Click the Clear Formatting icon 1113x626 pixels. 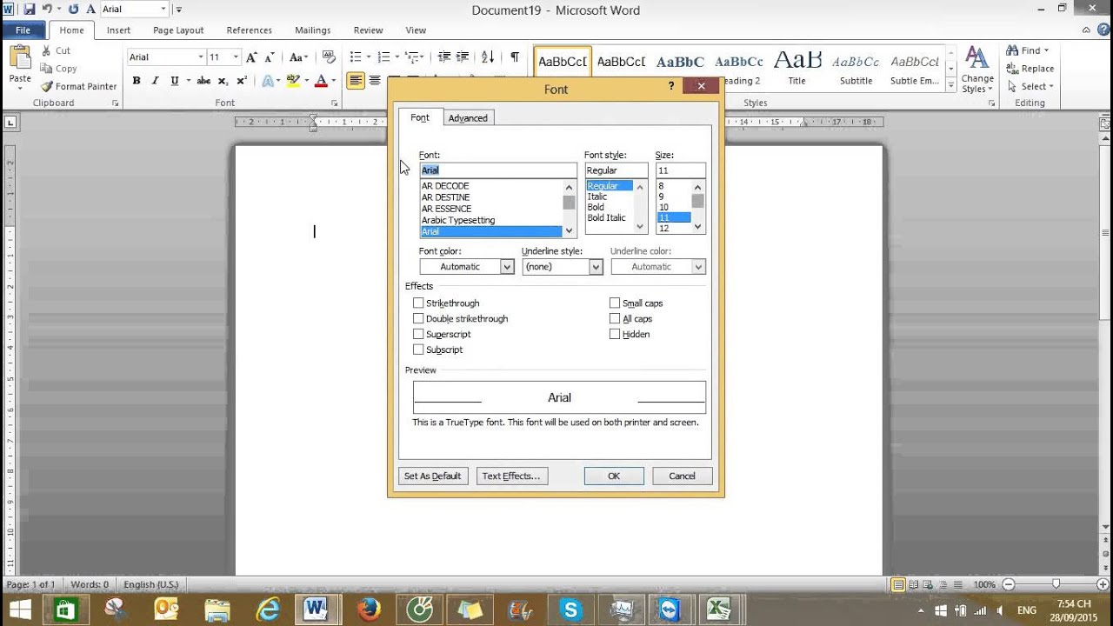point(329,57)
